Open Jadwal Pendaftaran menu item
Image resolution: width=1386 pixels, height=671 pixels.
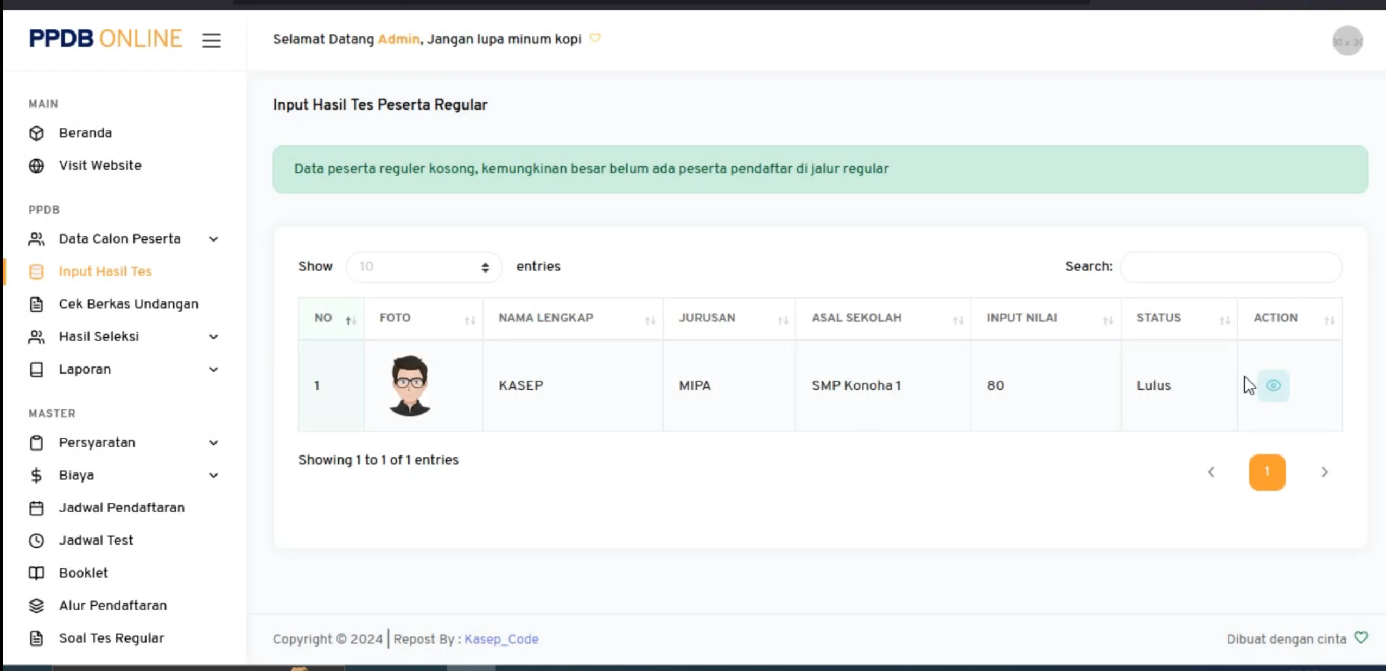(122, 508)
